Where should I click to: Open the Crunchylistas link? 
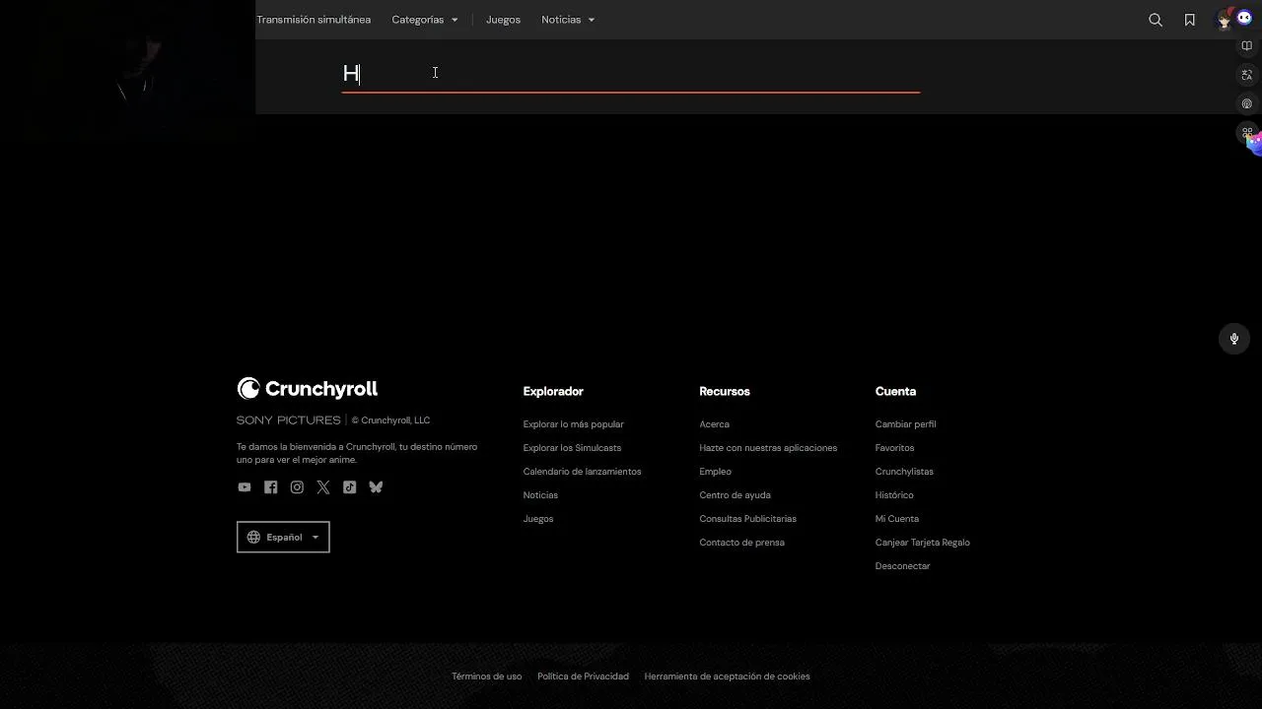[x=904, y=472]
